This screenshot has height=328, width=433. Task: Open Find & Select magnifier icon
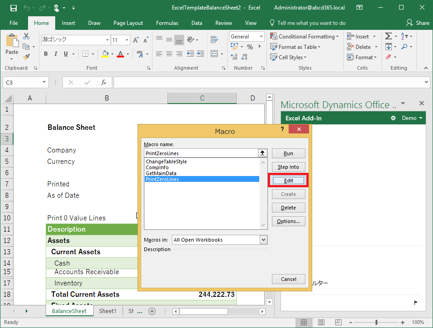[x=404, y=47]
